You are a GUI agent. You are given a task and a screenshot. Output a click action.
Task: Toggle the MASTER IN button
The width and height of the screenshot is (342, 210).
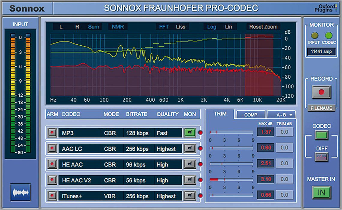pyautogui.click(x=321, y=192)
